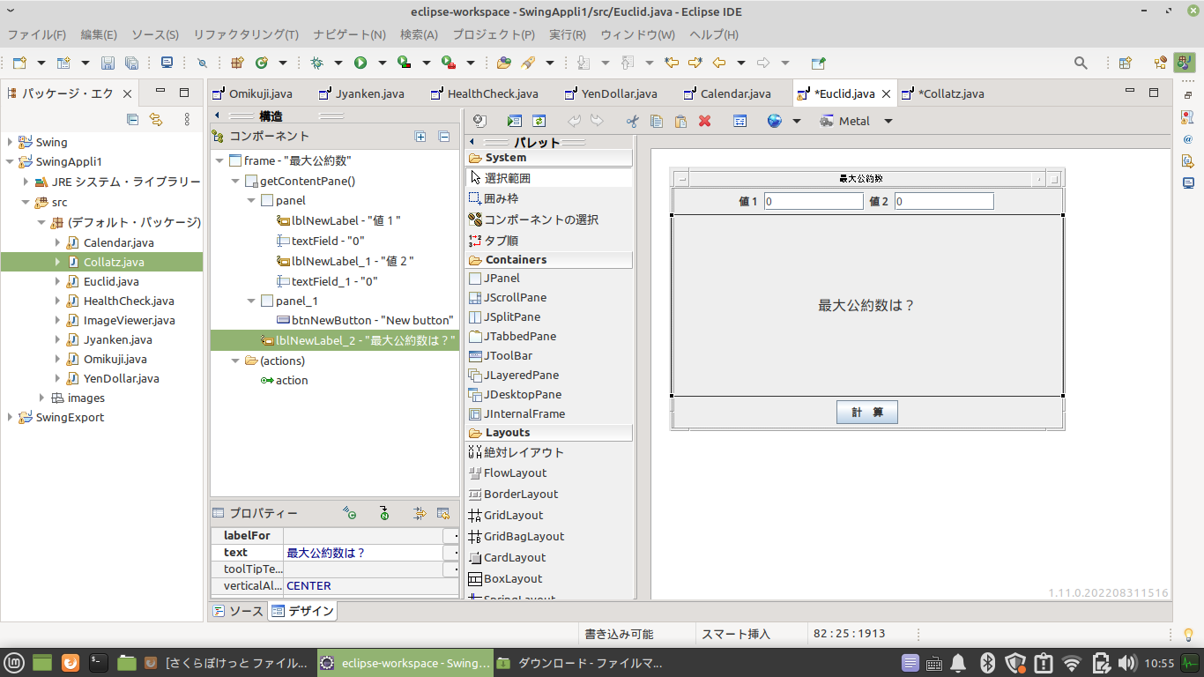This screenshot has height=677, width=1204.
Task: Click the Redo arrow in designer toolbar
Action: 597,121
